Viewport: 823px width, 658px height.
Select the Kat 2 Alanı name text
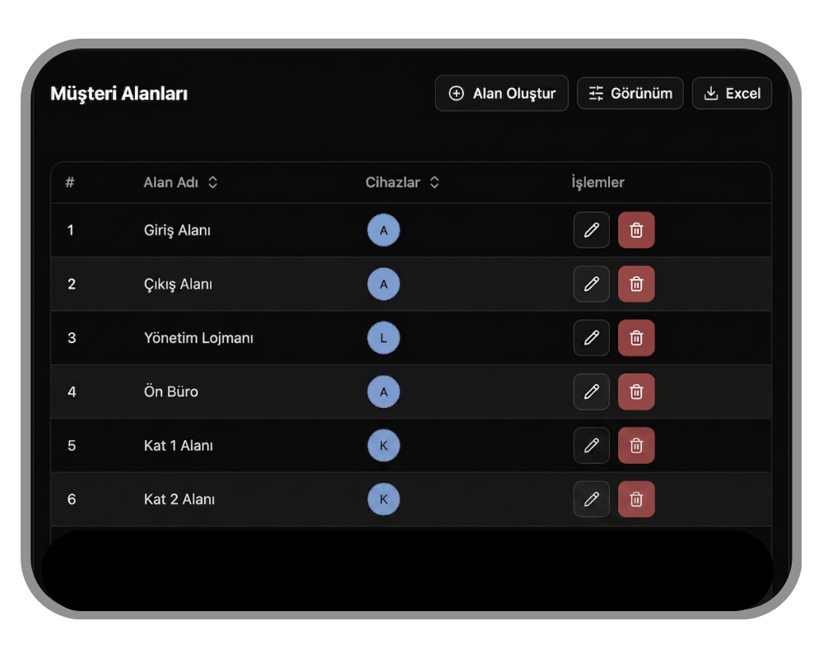click(179, 499)
